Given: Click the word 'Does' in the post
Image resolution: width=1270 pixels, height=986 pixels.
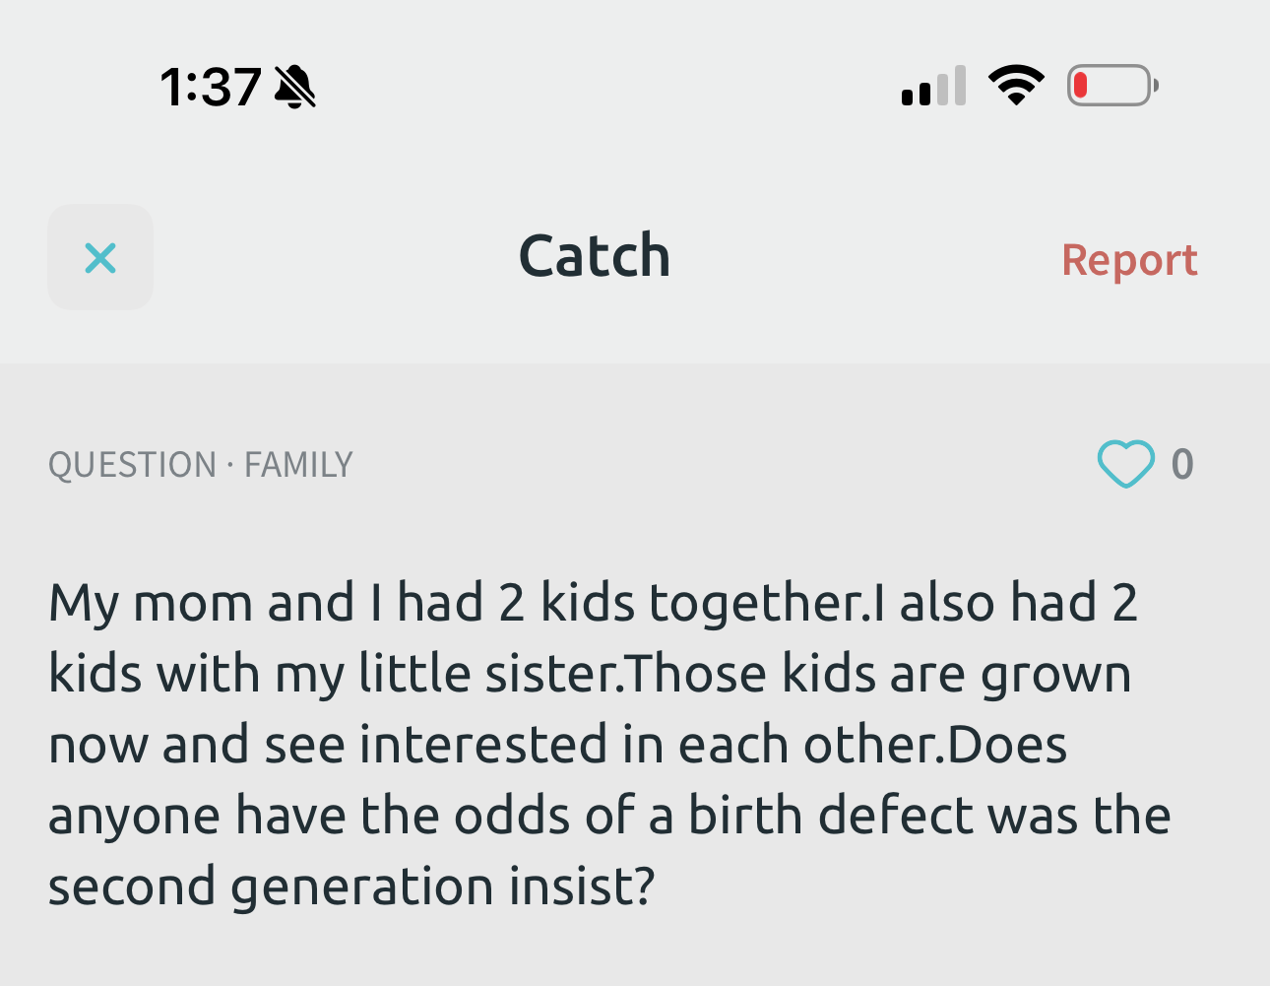Looking at the screenshot, I should pyautogui.click(x=1007, y=745).
